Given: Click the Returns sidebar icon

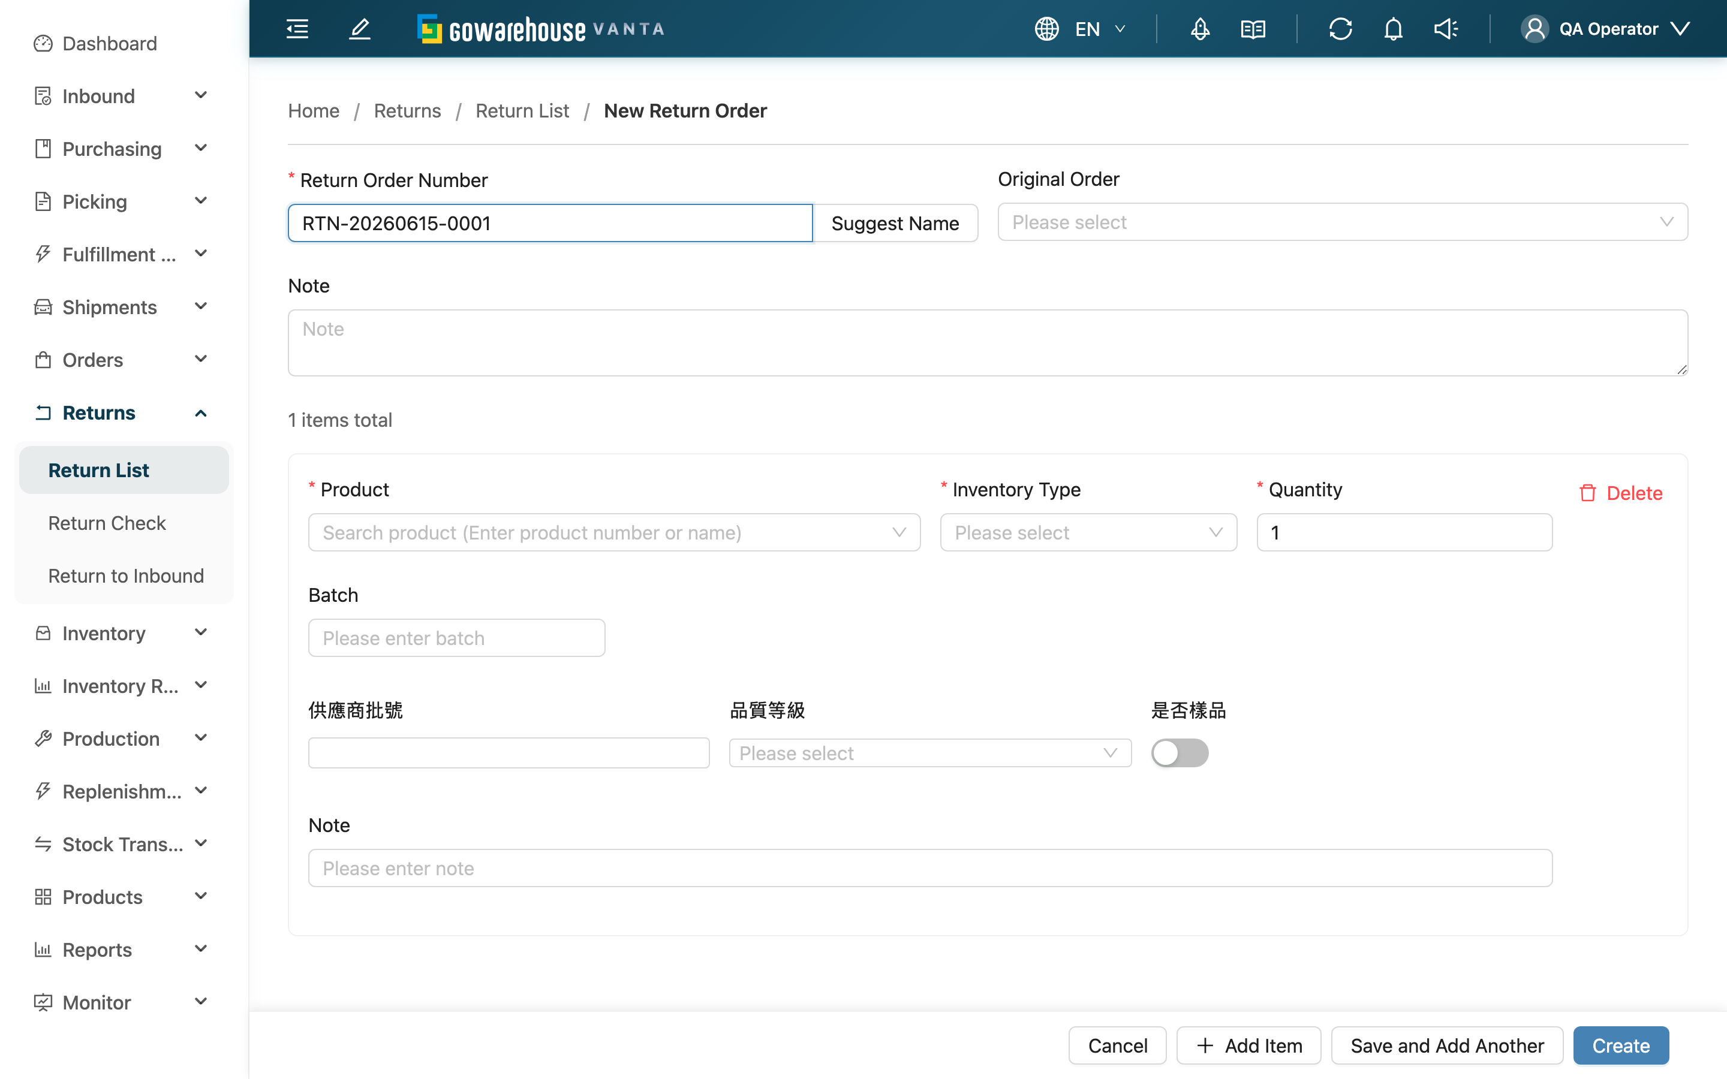Looking at the screenshot, I should point(43,412).
